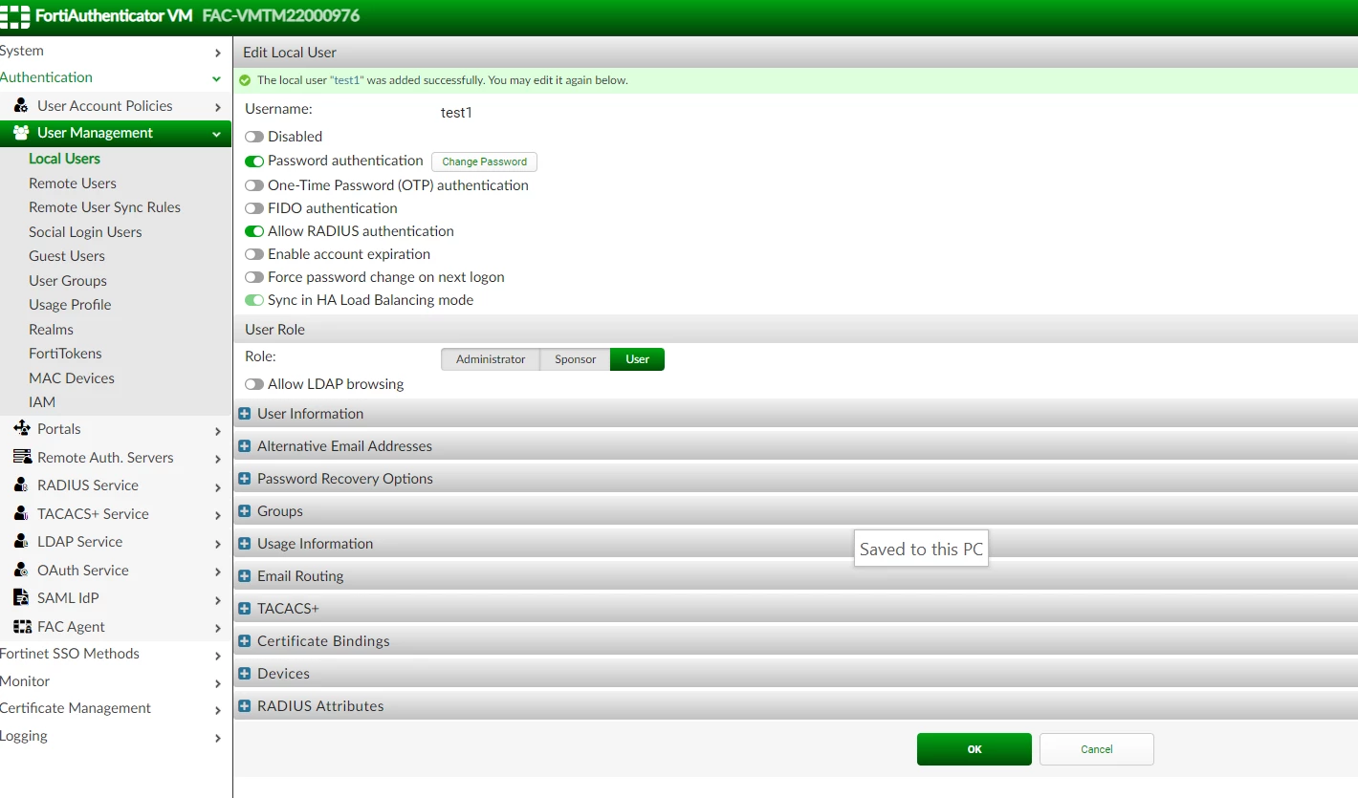
Task: Expand the TACACS+ section
Action: (x=245, y=609)
